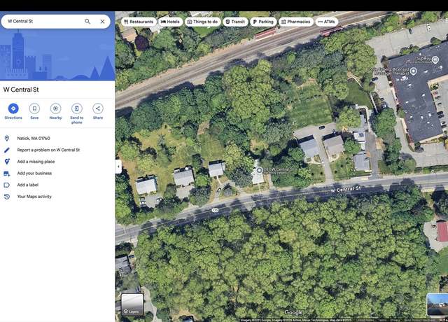The width and height of the screenshot is (448, 322).
Task: Click the Massage Therapist map marker
Action: coord(413,71)
